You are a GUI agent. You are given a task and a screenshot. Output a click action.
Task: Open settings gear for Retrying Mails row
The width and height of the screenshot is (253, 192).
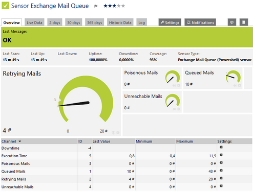coord(221,178)
